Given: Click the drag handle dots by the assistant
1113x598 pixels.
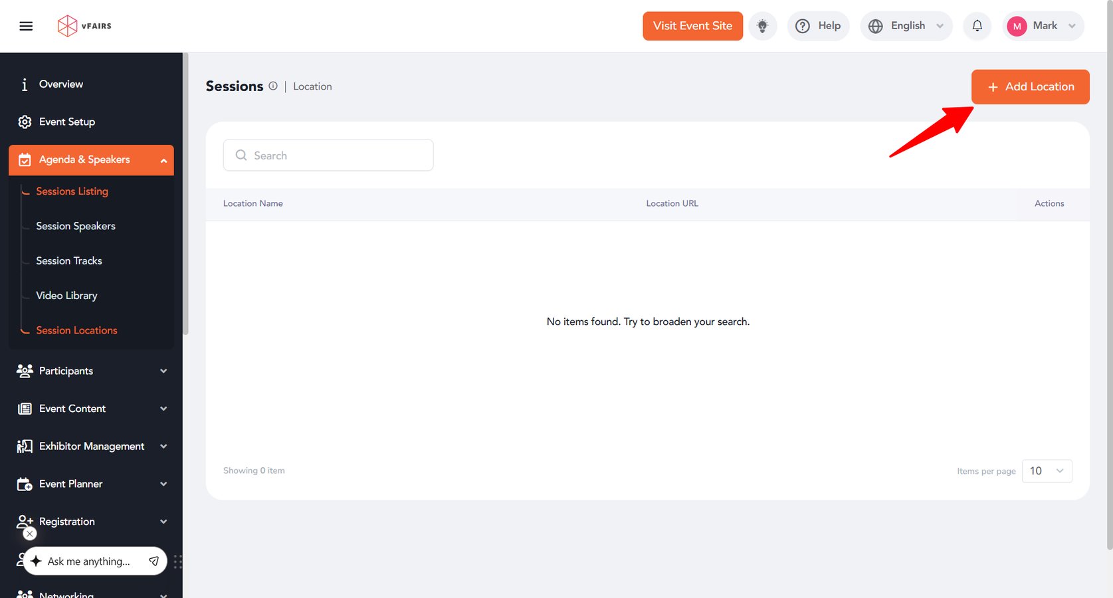Looking at the screenshot, I should point(177,561).
